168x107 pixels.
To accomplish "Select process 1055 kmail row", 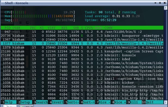I will coord(82,79).
